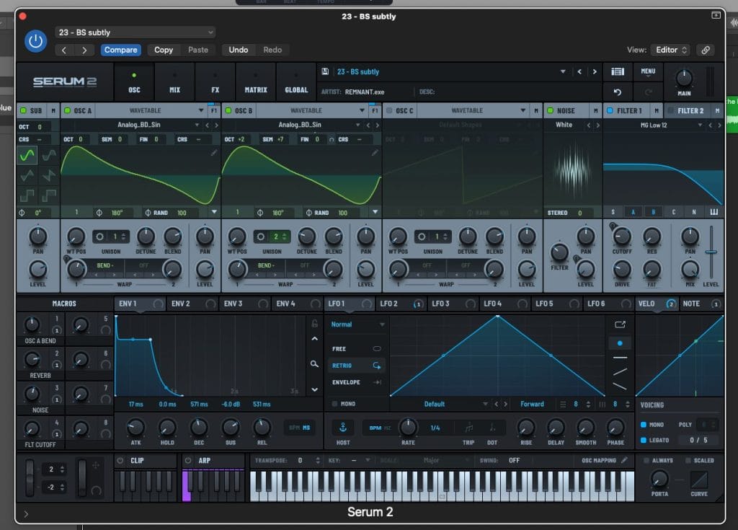The height and width of the screenshot is (530, 738).
Task: Toggle the plugin power button
Action: click(35, 41)
